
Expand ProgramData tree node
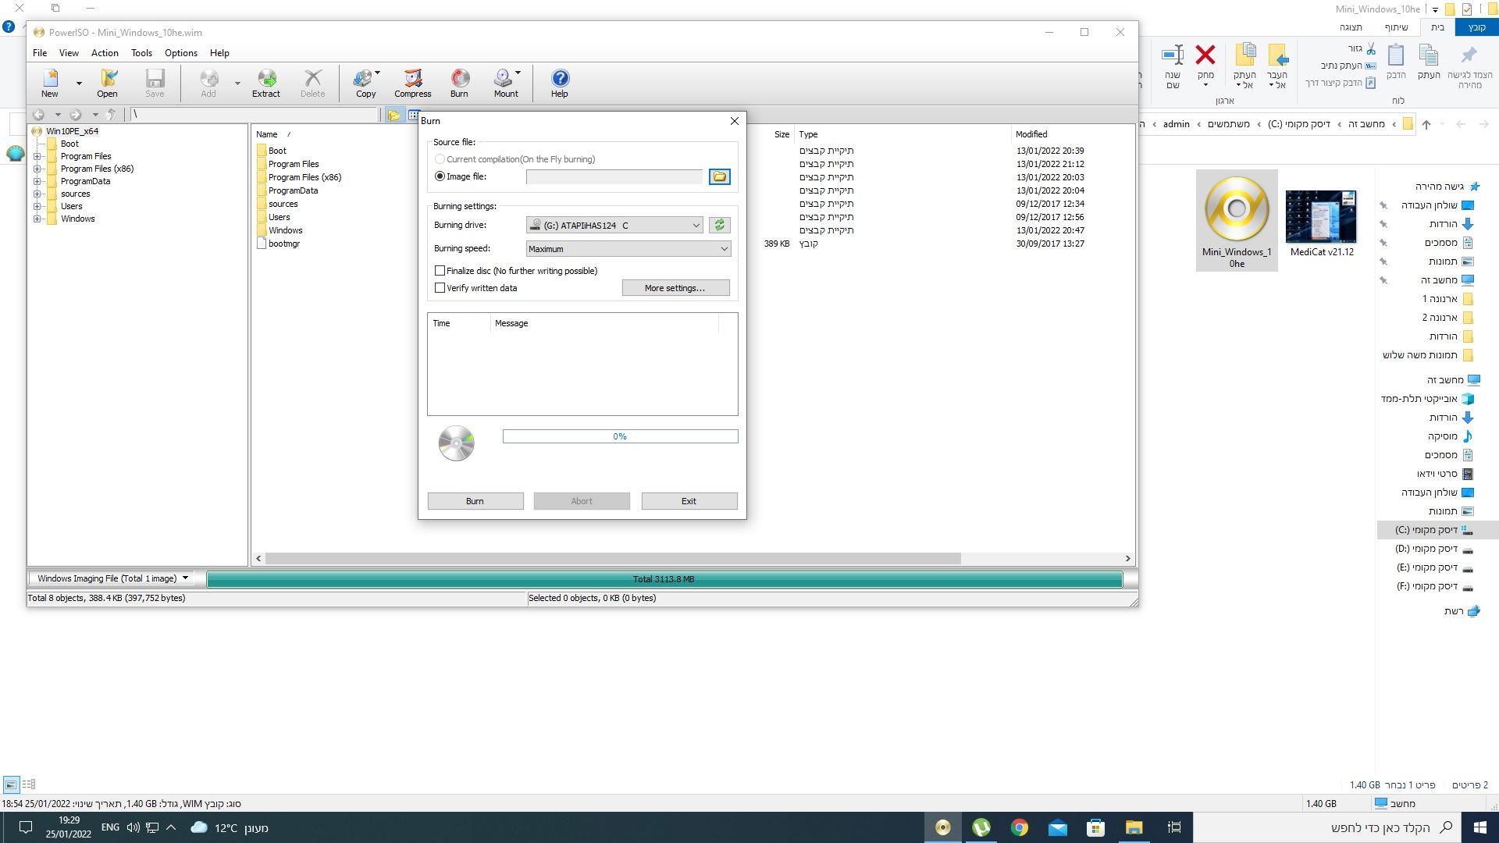(x=37, y=181)
